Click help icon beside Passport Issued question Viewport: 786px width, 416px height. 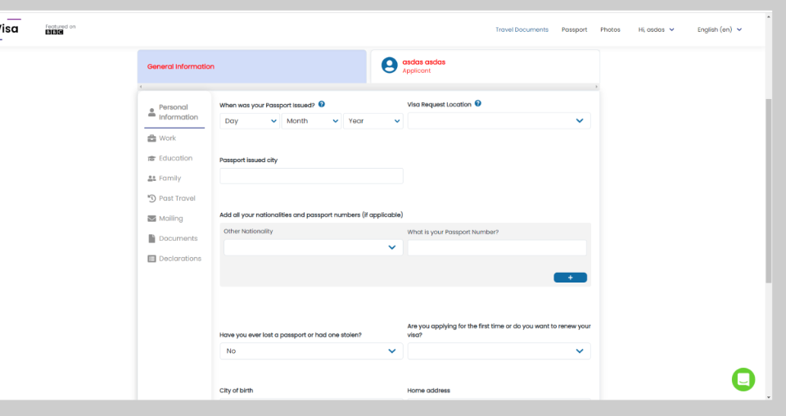coord(322,104)
